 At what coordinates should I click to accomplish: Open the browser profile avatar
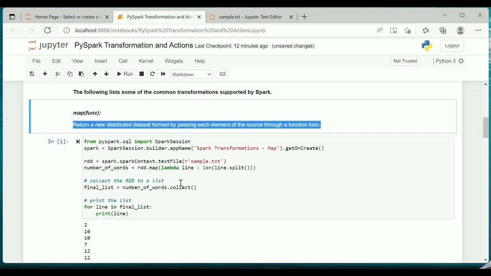click(460, 30)
